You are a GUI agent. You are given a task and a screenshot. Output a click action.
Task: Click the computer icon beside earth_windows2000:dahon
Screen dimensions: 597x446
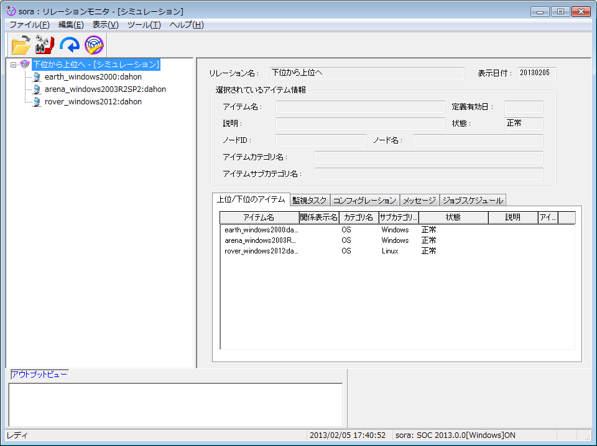[37, 77]
